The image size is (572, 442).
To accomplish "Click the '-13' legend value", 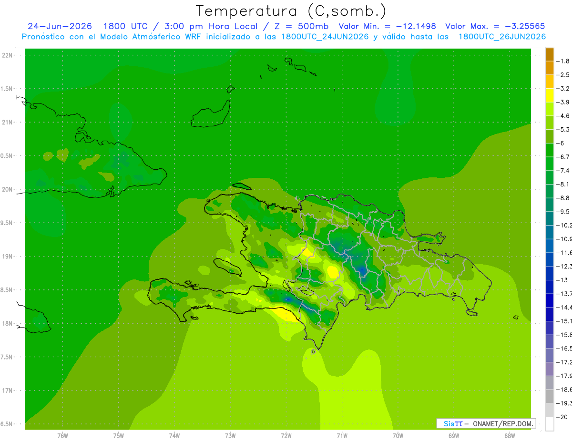I will click(562, 280).
